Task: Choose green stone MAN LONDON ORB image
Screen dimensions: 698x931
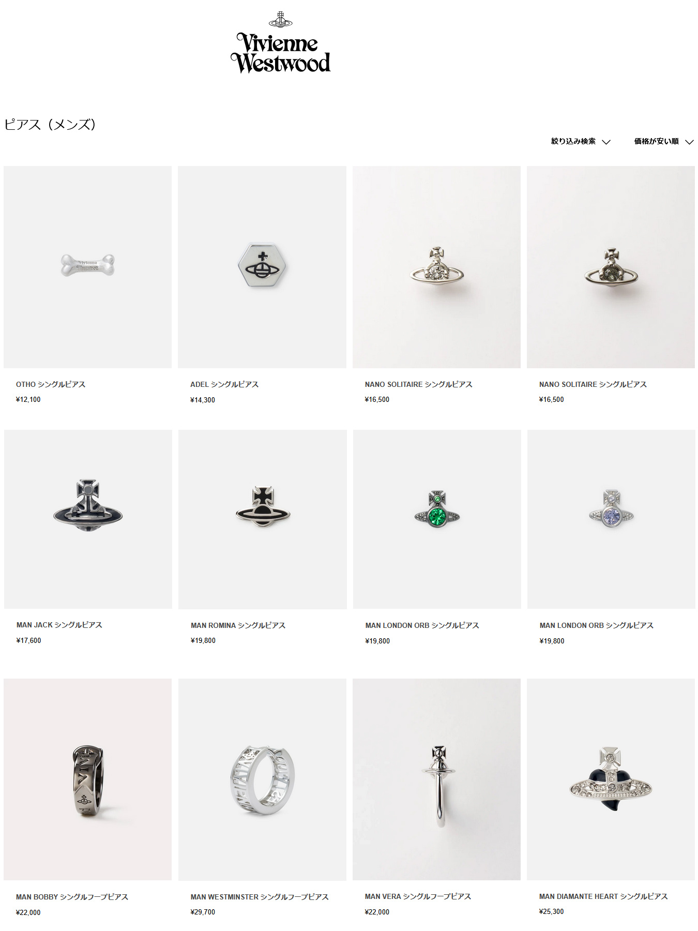Action: tap(437, 519)
